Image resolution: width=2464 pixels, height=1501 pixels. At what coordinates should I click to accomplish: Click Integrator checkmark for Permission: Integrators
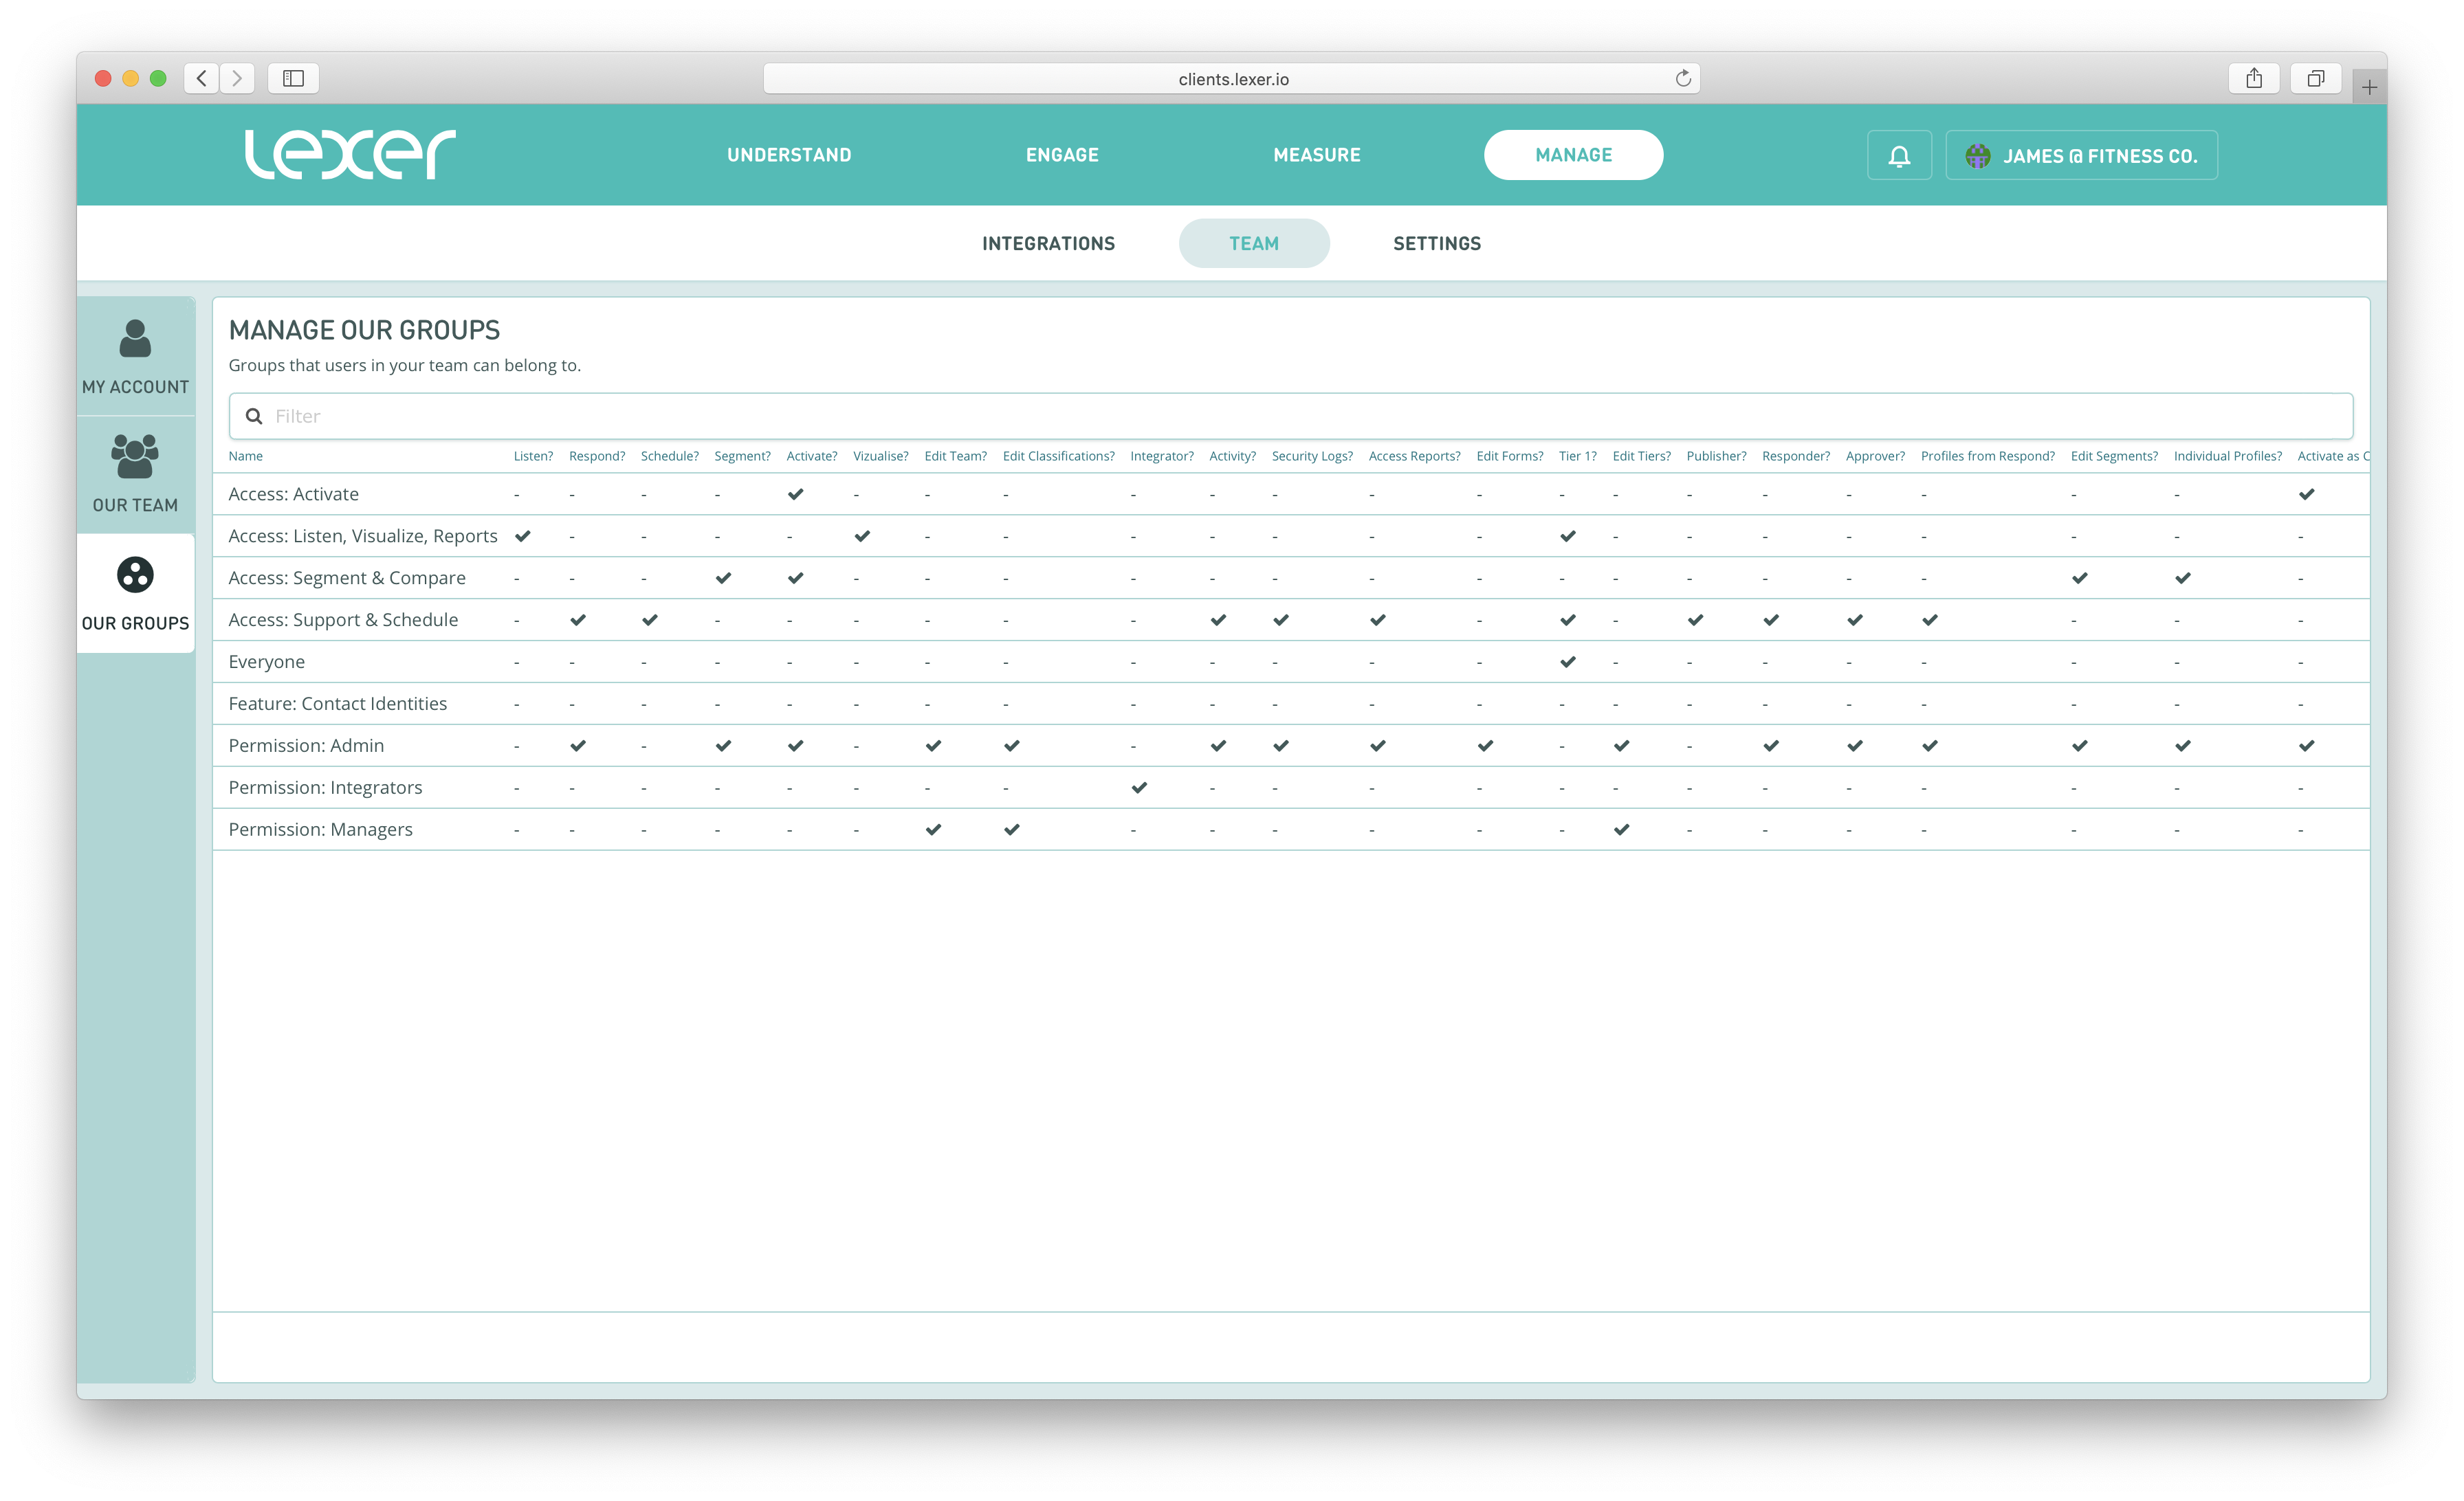click(x=1139, y=788)
